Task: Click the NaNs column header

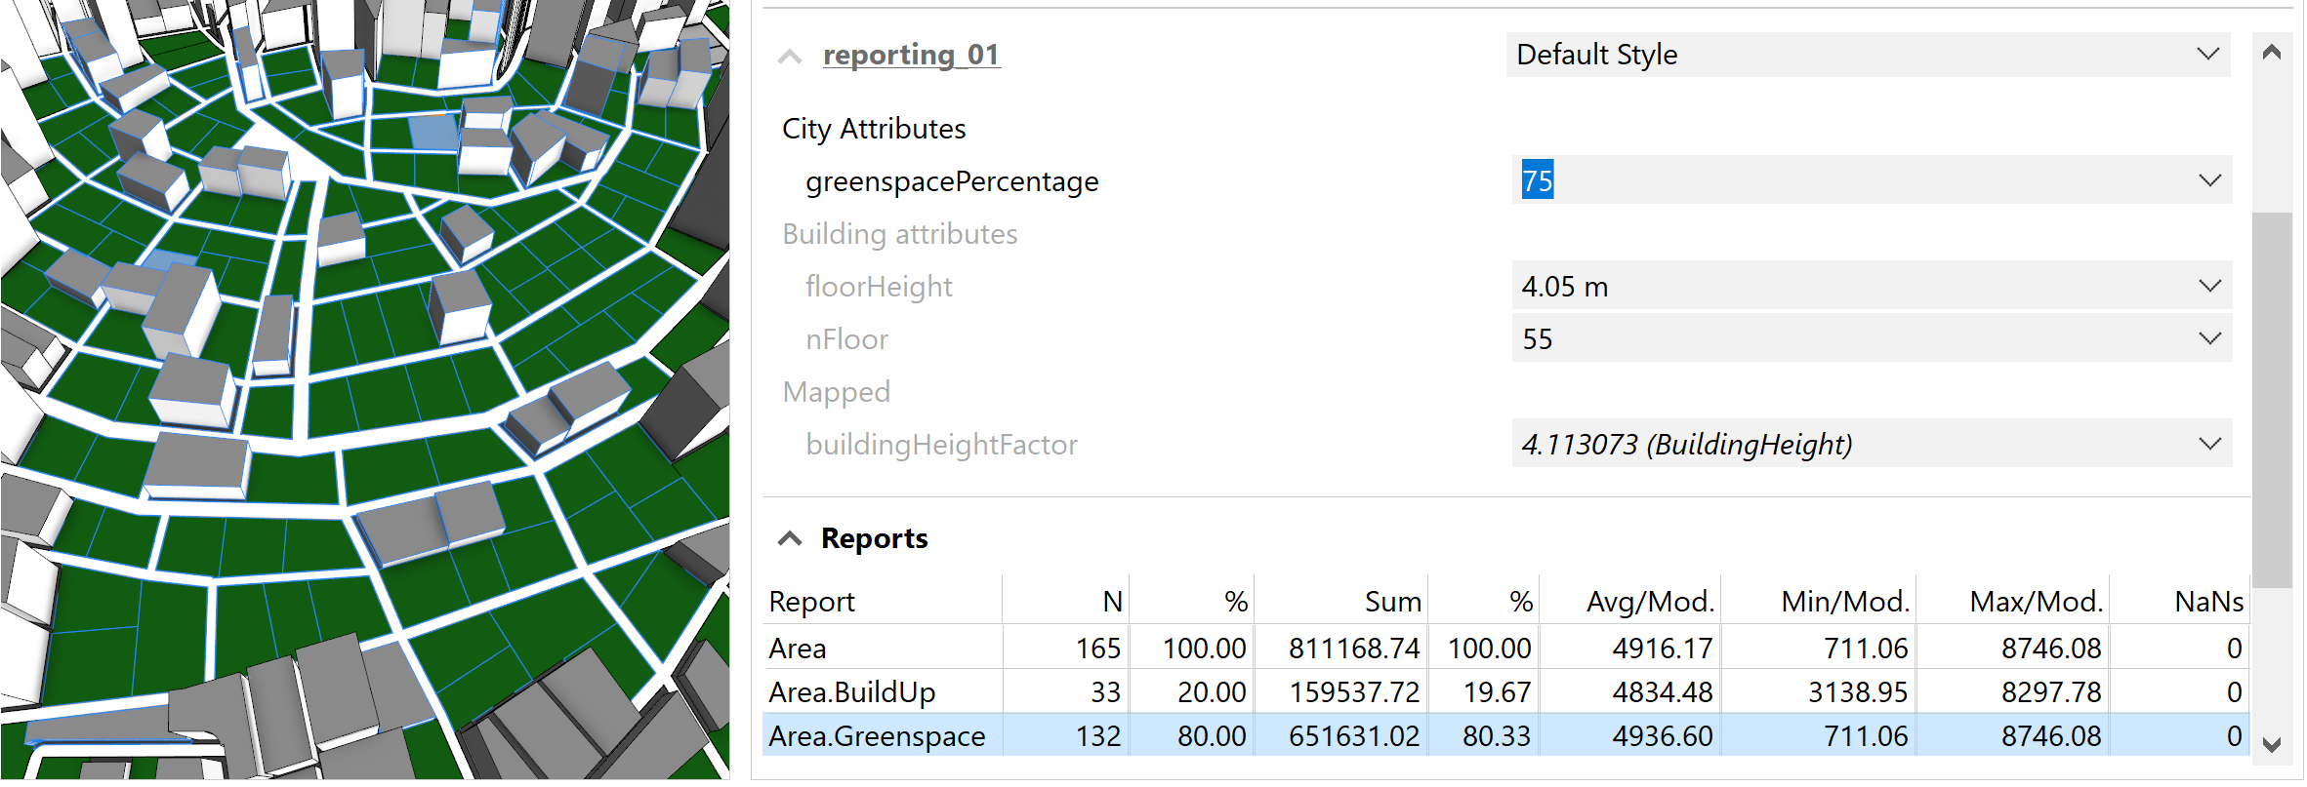Action: click(x=2207, y=602)
